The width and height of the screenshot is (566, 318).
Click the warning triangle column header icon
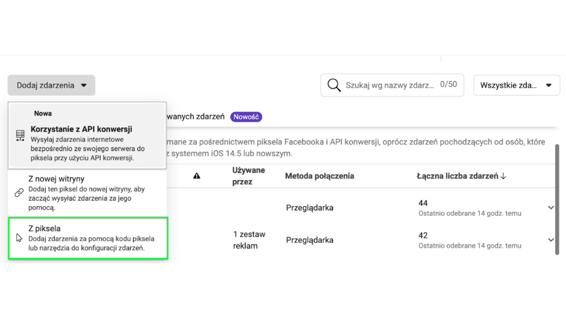point(197,176)
